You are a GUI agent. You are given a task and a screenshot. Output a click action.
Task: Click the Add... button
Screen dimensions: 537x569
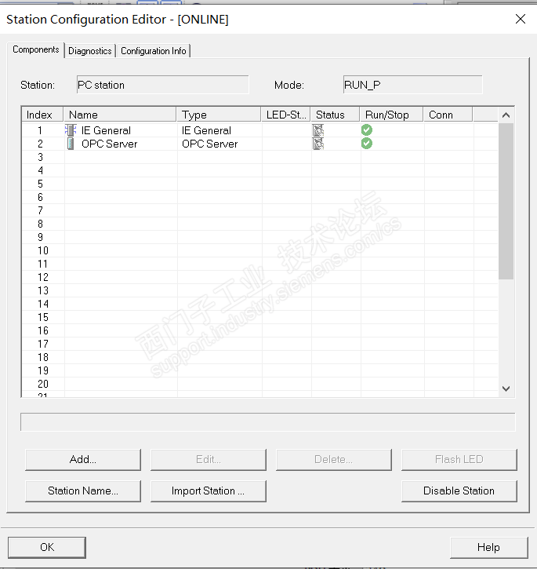[83, 460]
